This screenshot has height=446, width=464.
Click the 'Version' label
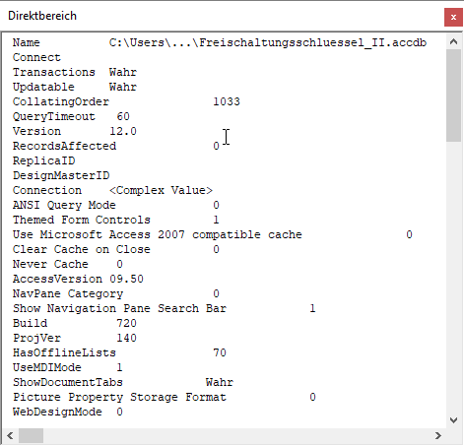tap(36, 131)
